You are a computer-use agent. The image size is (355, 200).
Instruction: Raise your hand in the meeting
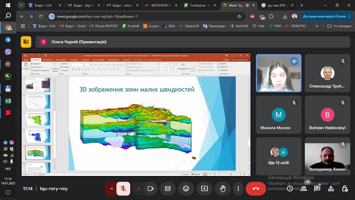(x=223, y=189)
